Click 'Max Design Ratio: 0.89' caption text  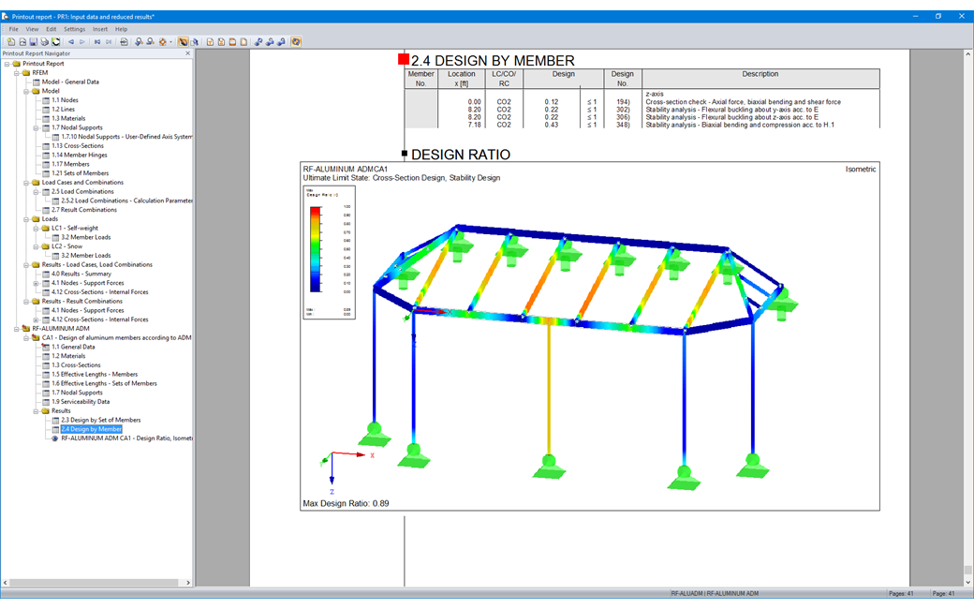coord(346,503)
